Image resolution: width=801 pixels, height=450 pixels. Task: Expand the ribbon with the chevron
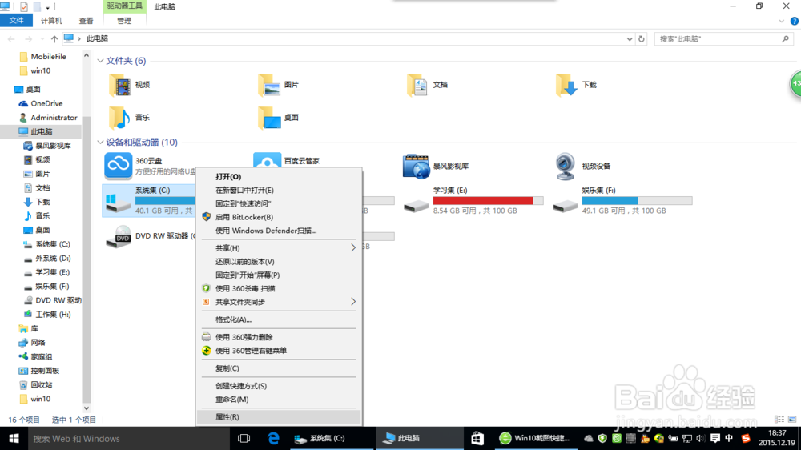[781, 21]
